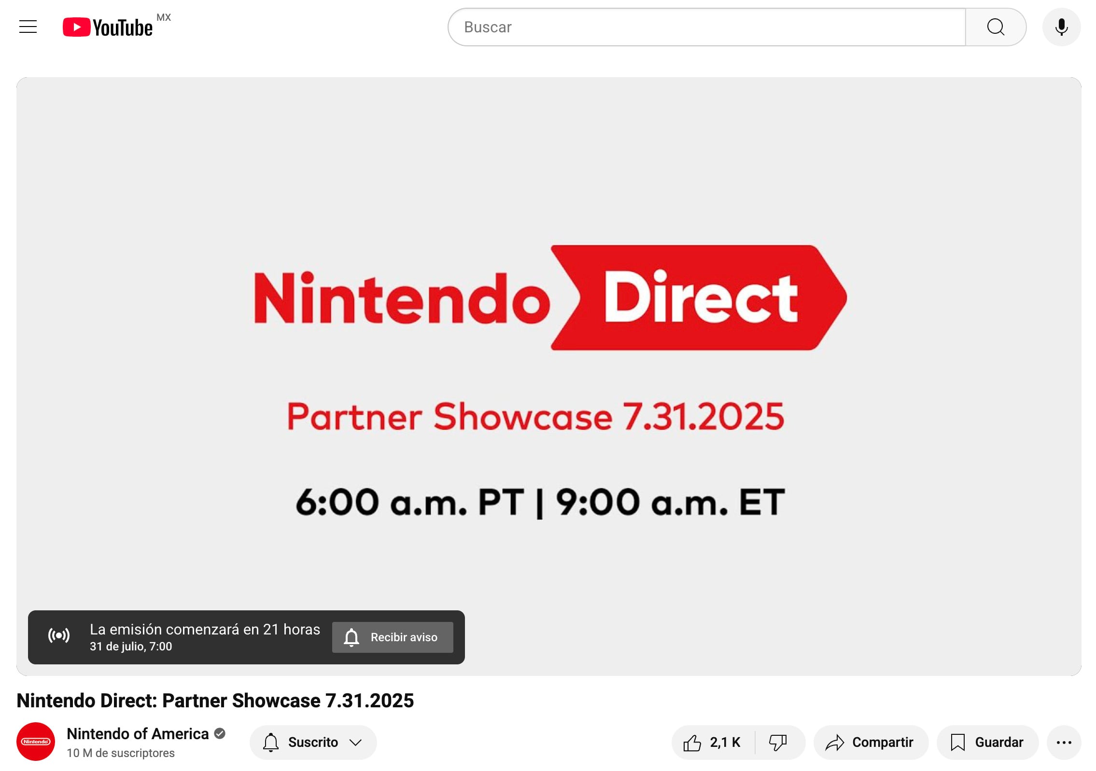
Task: Click "La emisión comenzará en 21 horas" text
Action: coord(205,629)
